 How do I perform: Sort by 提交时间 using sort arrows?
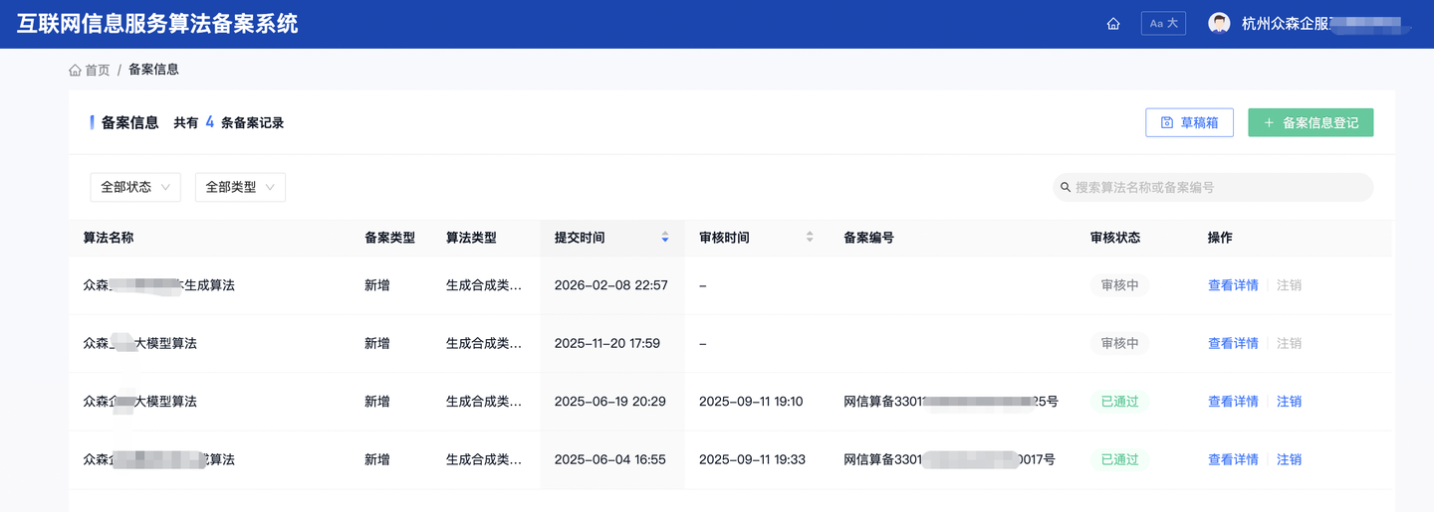click(x=665, y=238)
